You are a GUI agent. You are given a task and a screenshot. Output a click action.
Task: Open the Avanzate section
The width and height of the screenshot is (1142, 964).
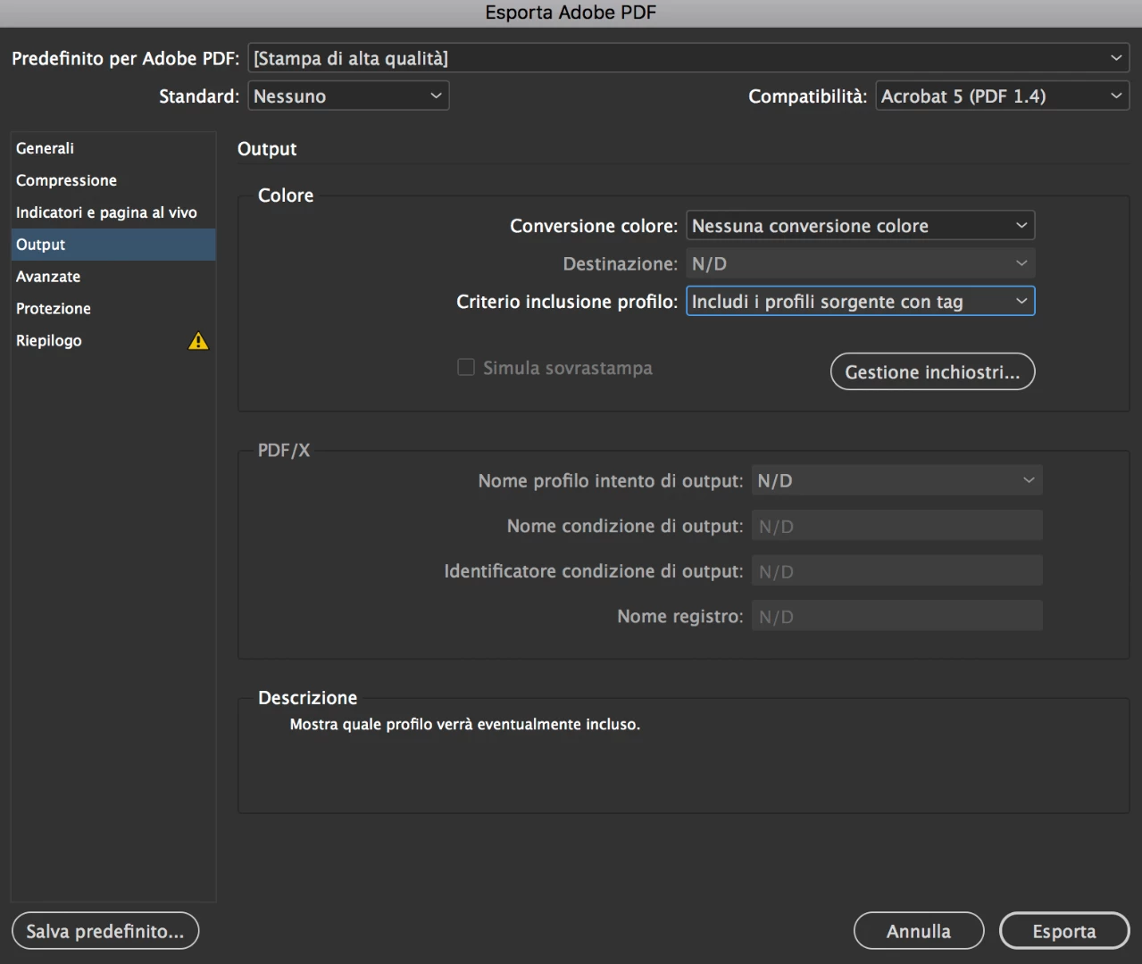(x=113, y=277)
